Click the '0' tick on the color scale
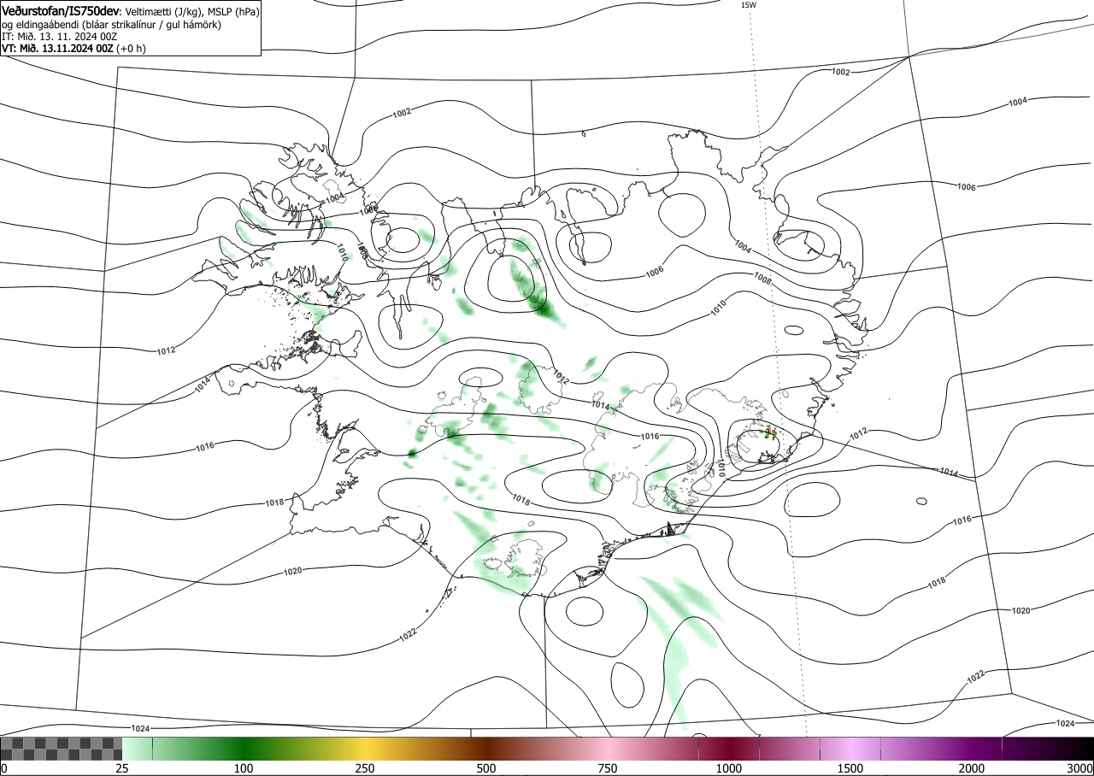The height and width of the screenshot is (776, 1094). pyautogui.click(x=4, y=768)
